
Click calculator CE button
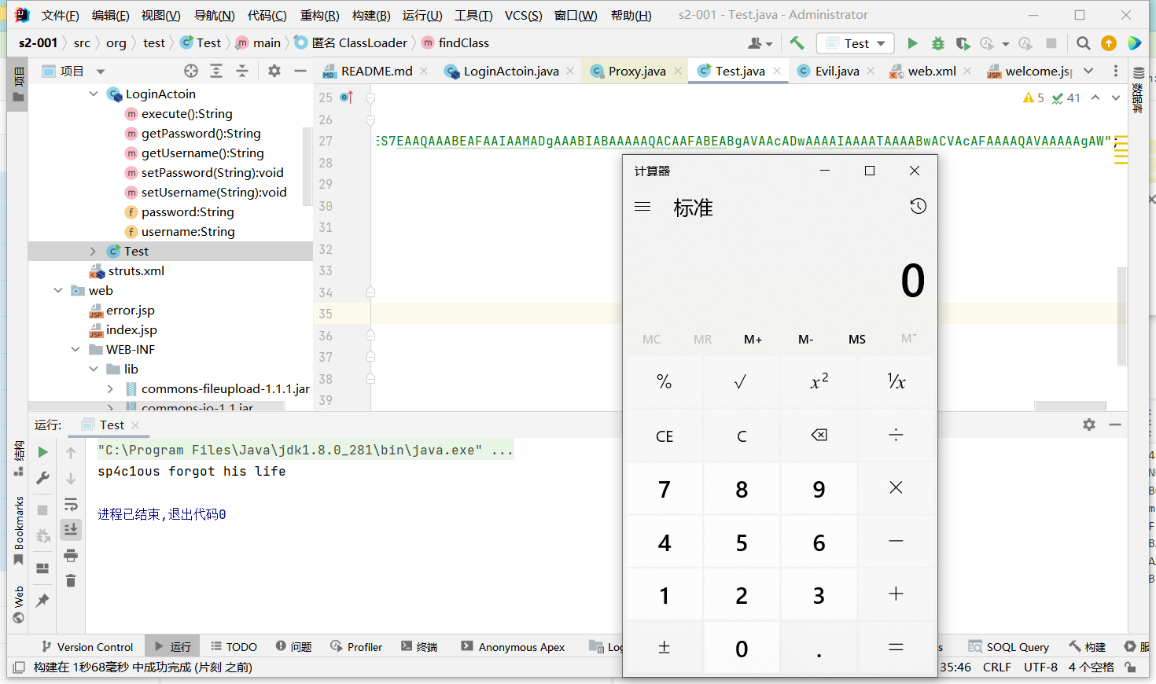coord(665,436)
